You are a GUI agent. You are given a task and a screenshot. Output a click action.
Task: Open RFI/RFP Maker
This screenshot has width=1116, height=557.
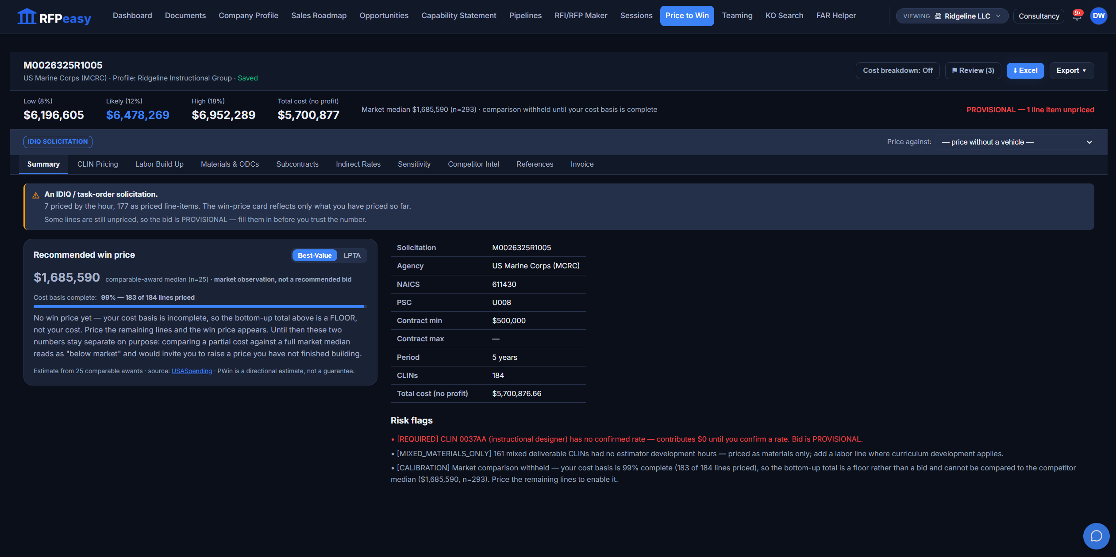[x=581, y=16]
